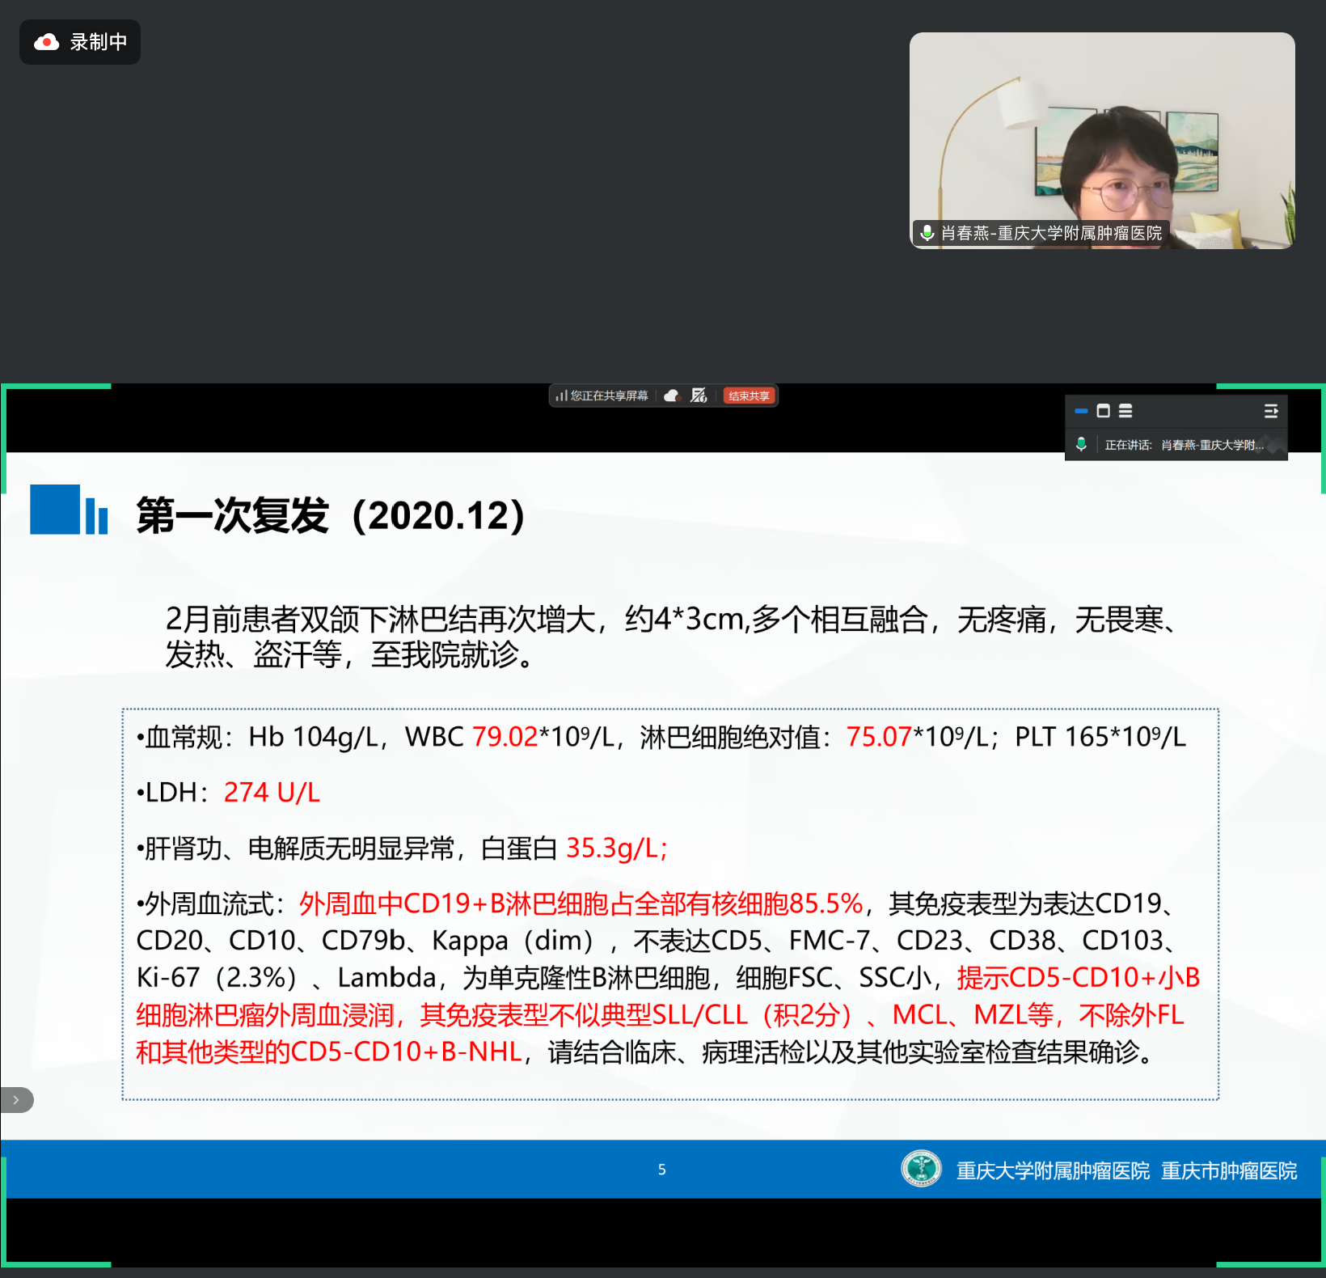Mute the microphone in the 正在讲话 bar
Image resolution: width=1326 pixels, height=1278 pixels.
(x=1081, y=444)
